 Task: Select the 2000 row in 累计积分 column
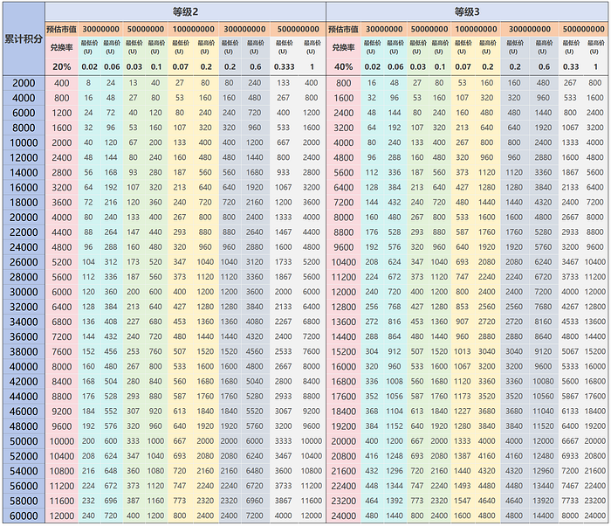click(24, 83)
